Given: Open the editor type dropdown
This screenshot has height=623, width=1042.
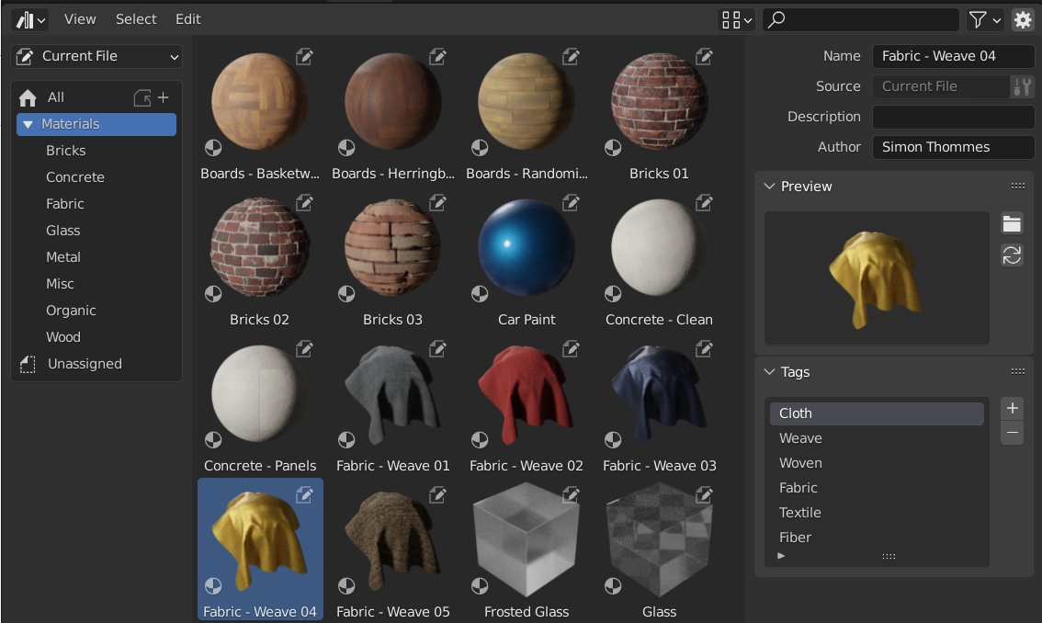Looking at the screenshot, I should click(x=30, y=19).
